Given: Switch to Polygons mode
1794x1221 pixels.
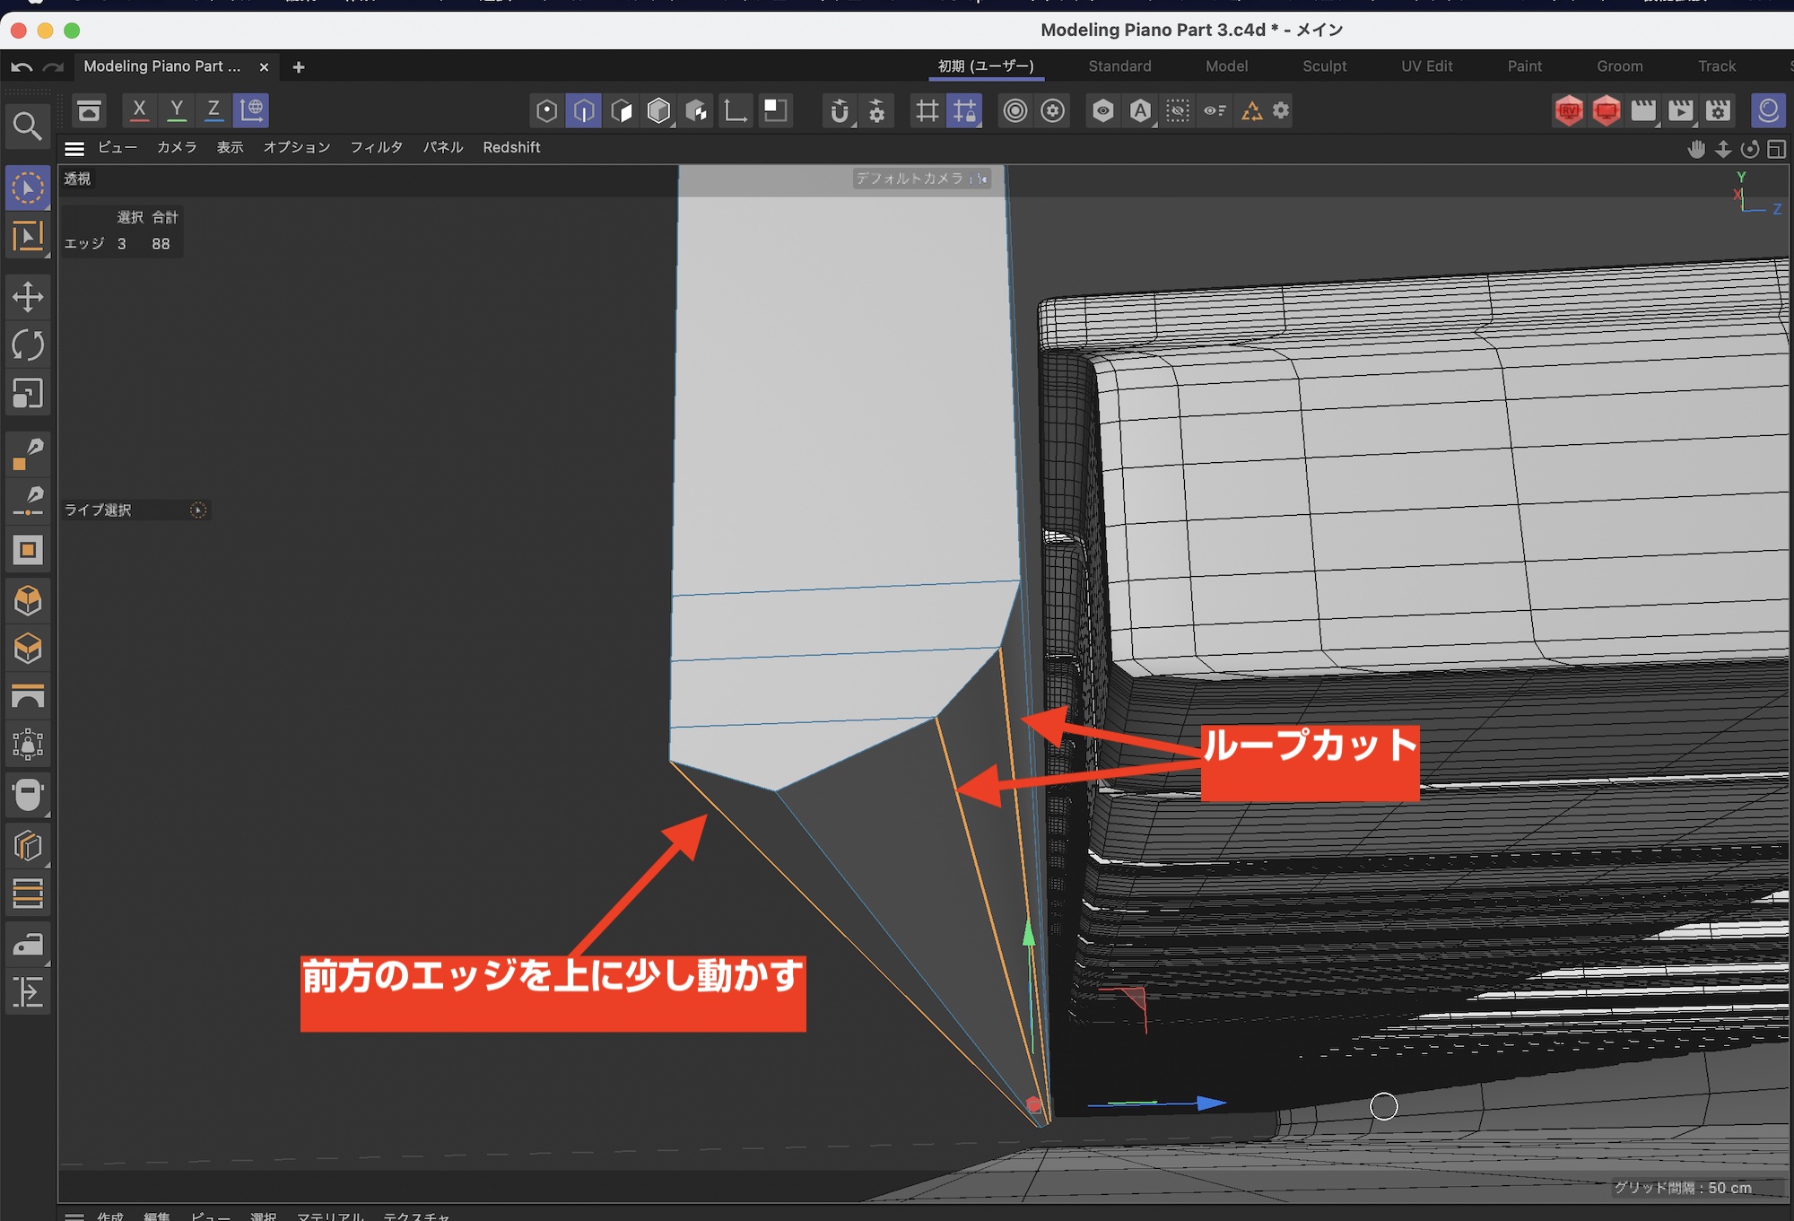Looking at the screenshot, I should pos(622,110).
